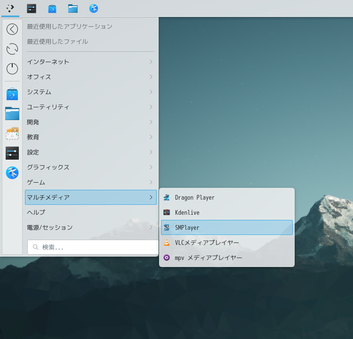The height and width of the screenshot is (339, 353).
Task: Click the search magnifier icon
Action: pyautogui.click(x=36, y=247)
